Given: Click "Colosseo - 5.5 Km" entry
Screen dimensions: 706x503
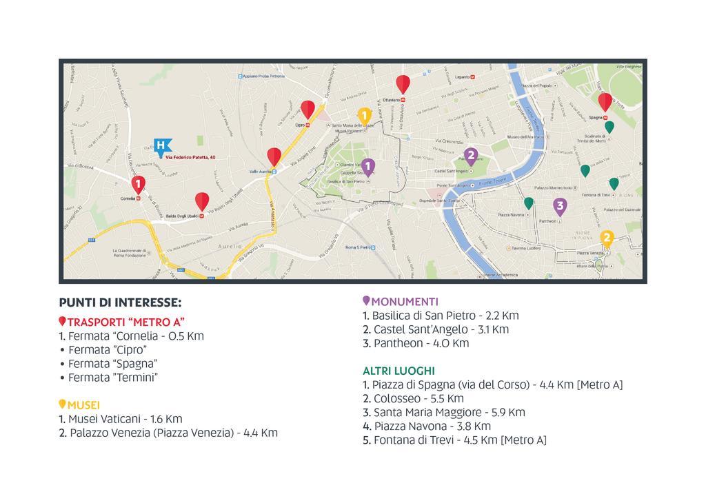Looking at the screenshot, I should (x=414, y=399).
